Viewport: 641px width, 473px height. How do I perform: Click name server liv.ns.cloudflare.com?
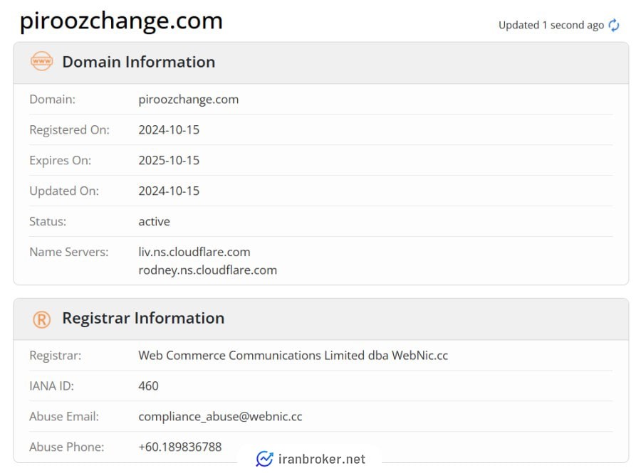(194, 252)
